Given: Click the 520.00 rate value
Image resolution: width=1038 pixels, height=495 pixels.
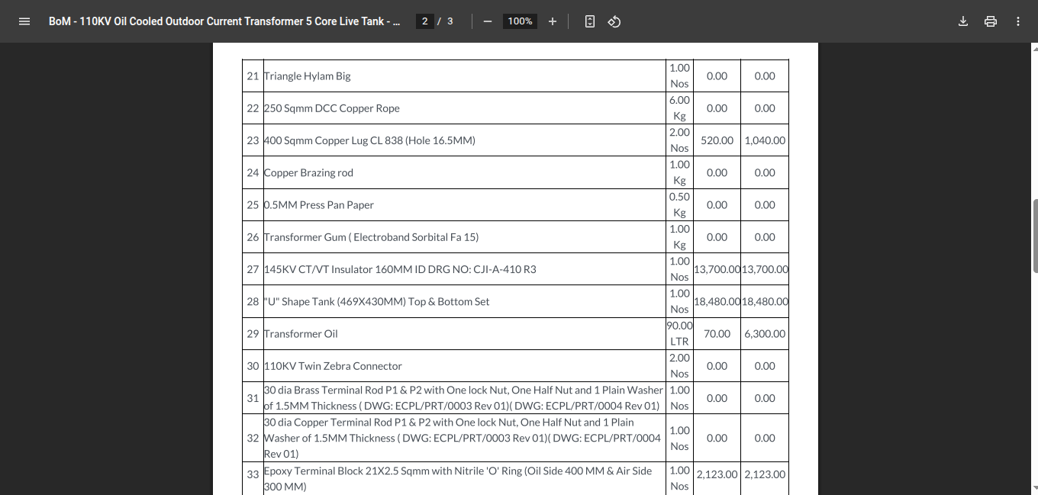Looking at the screenshot, I should click(x=717, y=140).
